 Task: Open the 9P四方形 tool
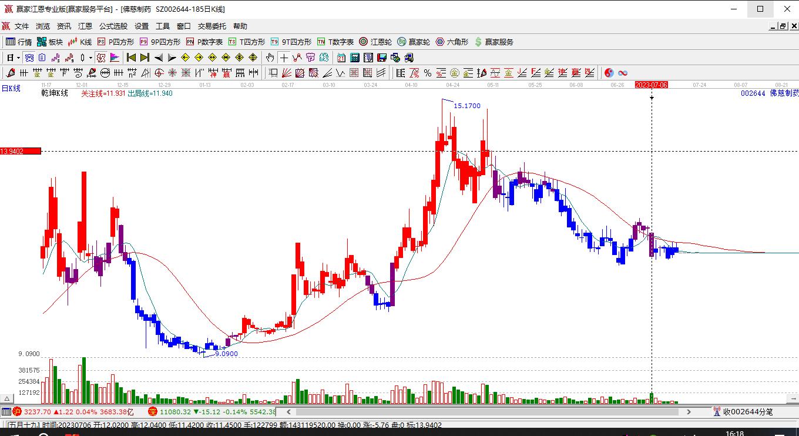pos(160,42)
